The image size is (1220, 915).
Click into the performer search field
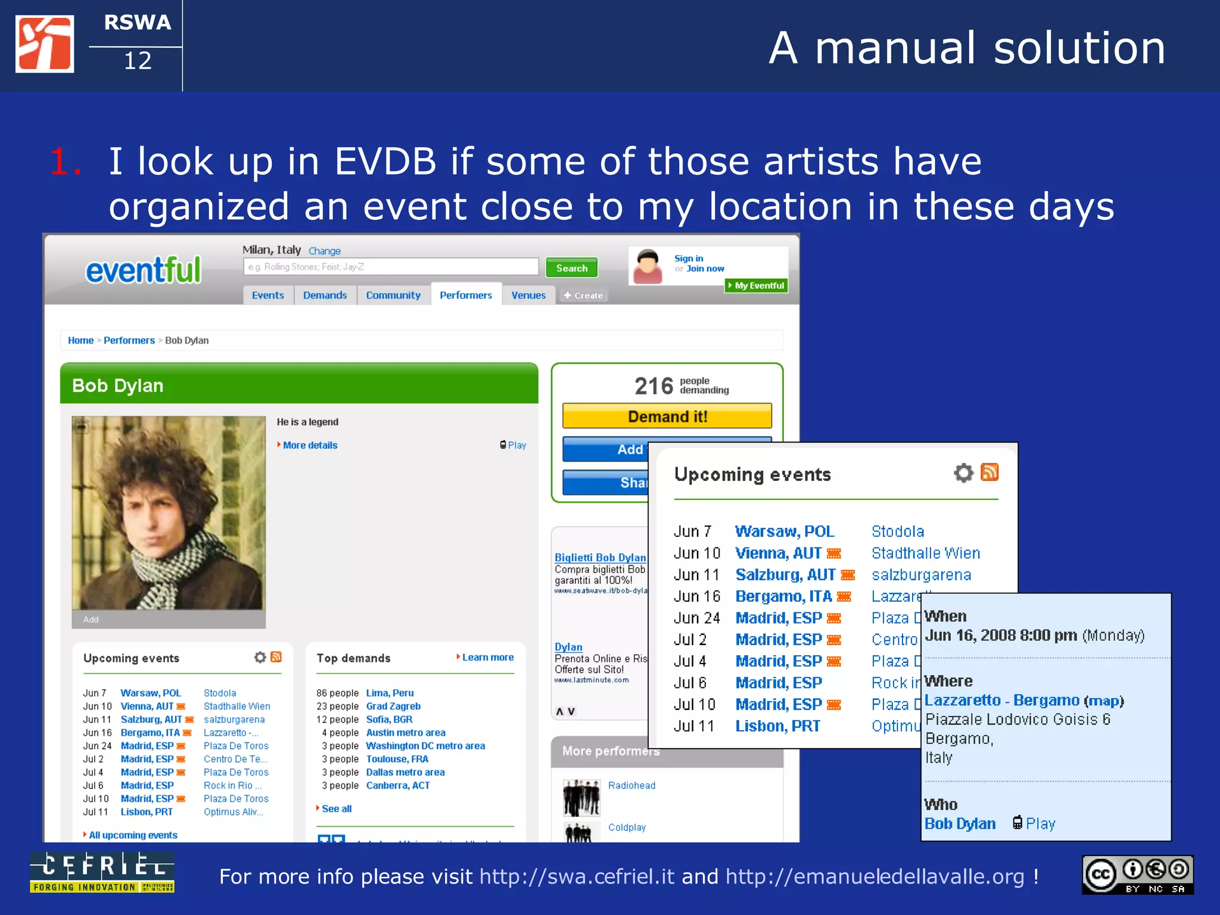click(391, 267)
